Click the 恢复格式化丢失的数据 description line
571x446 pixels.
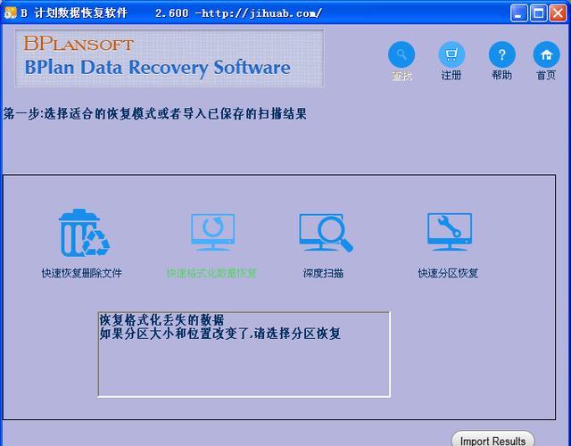click(x=162, y=320)
